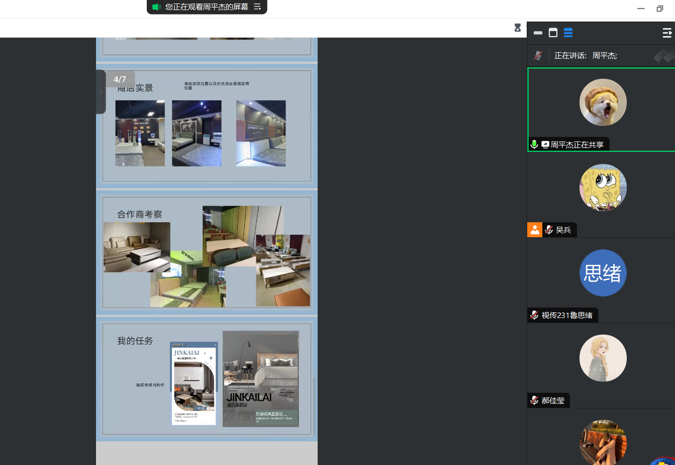The height and width of the screenshot is (465, 675).
Task: Click the green speaker icon in sharing banner
Action: 156,7
